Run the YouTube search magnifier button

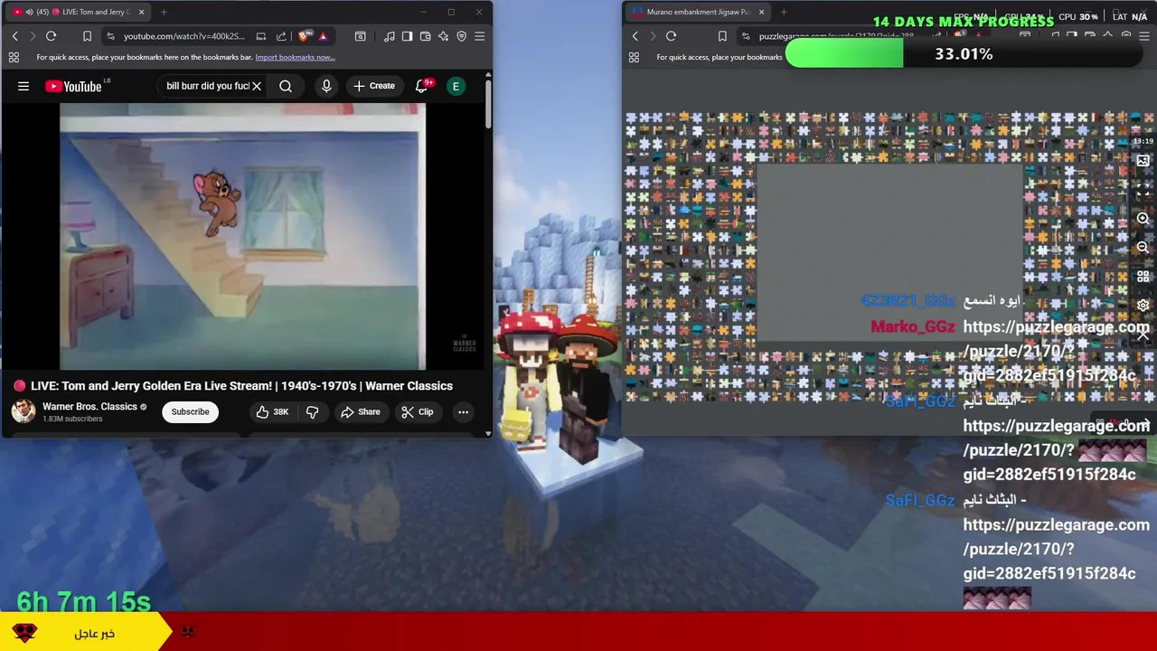[286, 86]
